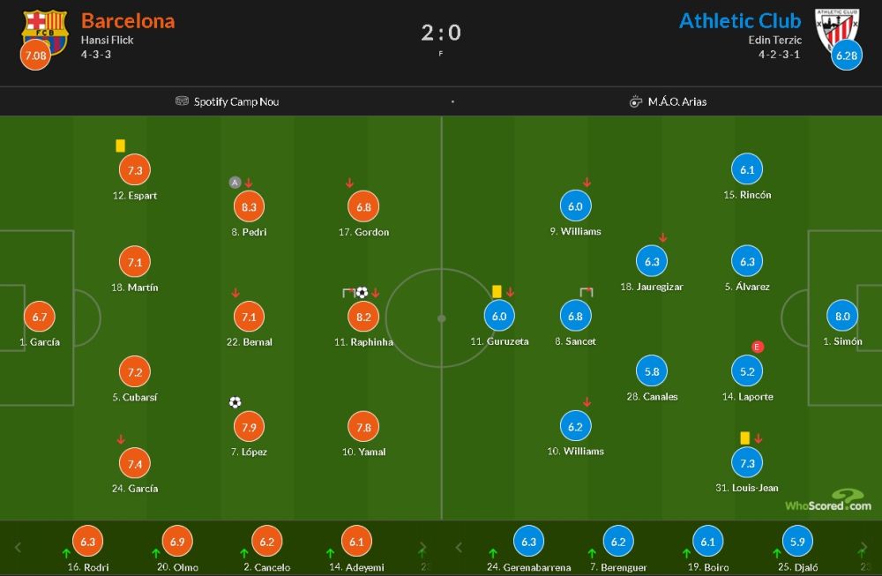Click the Barcelona club crest
The height and width of the screenshot is (576, 882).
45,33
